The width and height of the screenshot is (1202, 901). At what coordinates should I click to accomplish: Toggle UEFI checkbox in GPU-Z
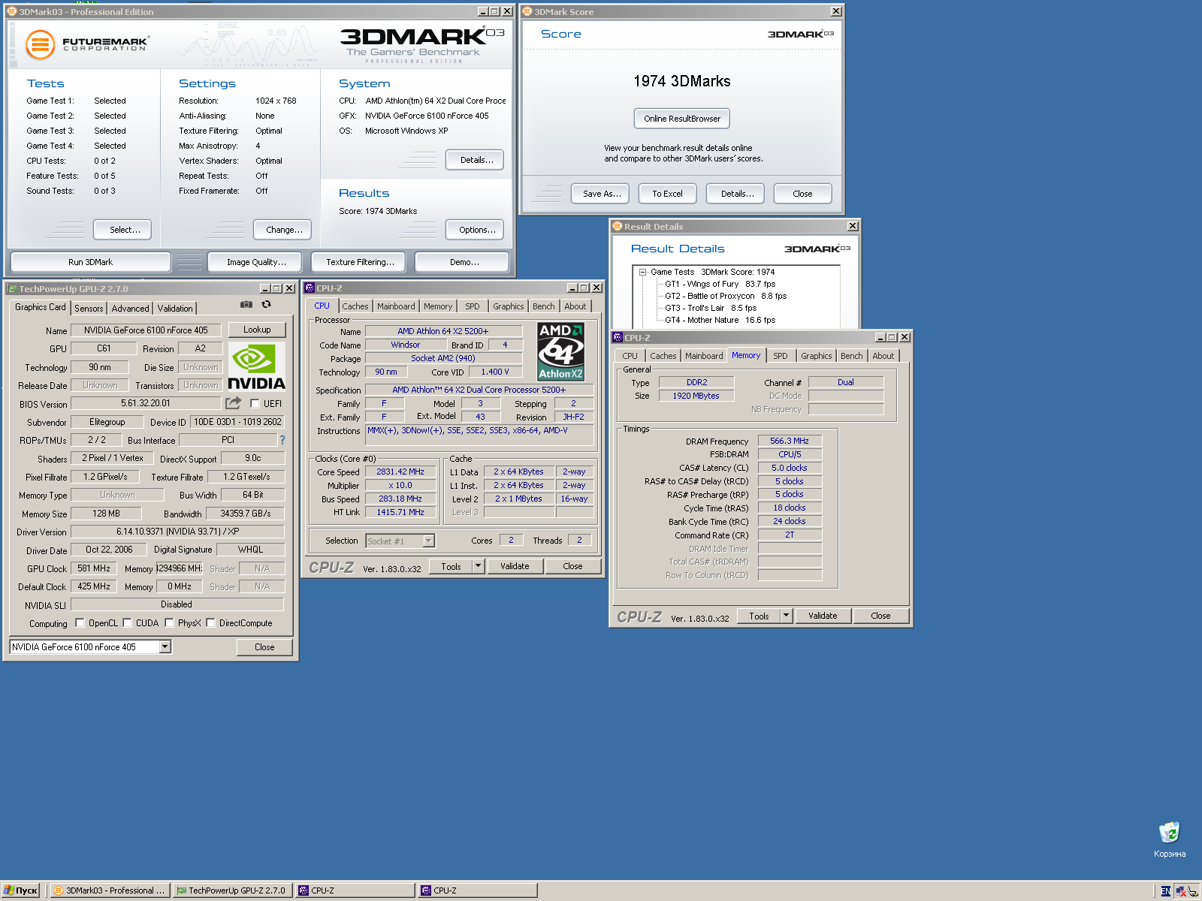(x=255, y=404)
